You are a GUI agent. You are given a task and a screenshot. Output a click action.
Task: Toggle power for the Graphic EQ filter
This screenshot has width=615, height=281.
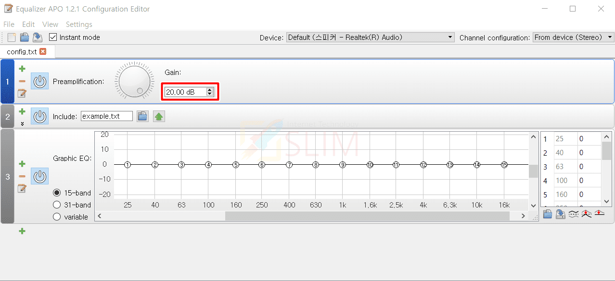click(40, 176)
